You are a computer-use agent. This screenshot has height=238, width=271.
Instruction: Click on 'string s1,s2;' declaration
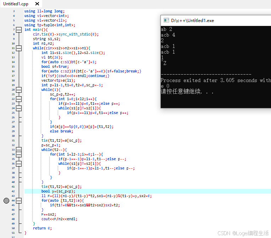pyautogui.click(x=46, y=39)
